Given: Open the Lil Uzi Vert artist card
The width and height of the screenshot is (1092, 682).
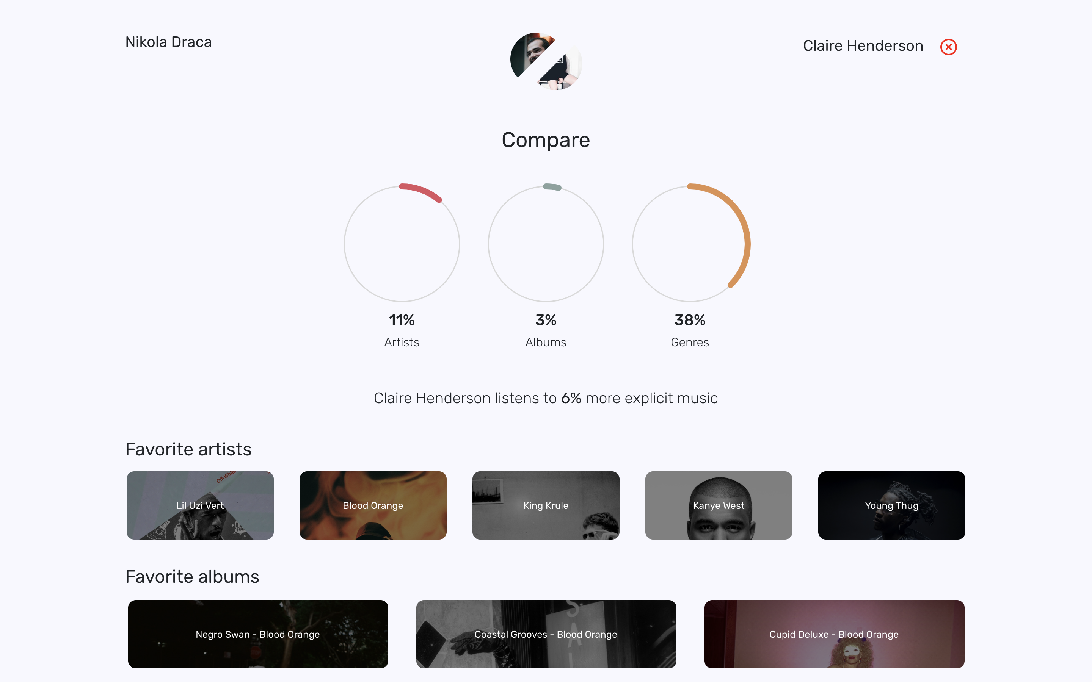Looking at the screenshot, I should 200,505.
